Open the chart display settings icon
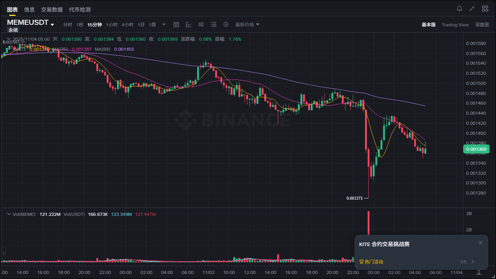This screenshot has width=496, height=279. point(214,24)
